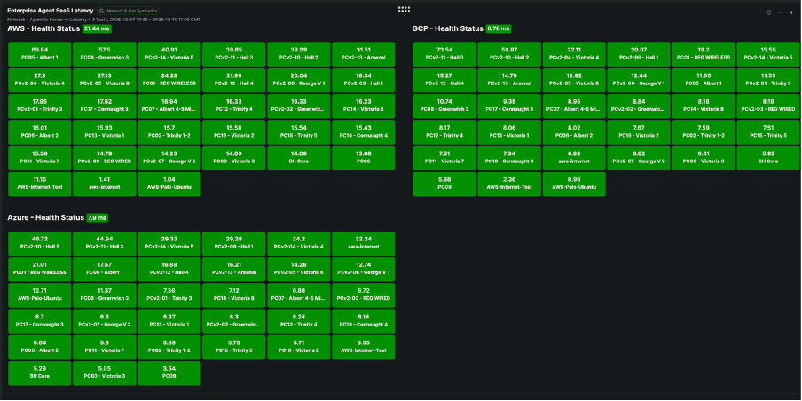Click the Network & App Synthetics badge

pyautogui.click(x=128, y=11)
